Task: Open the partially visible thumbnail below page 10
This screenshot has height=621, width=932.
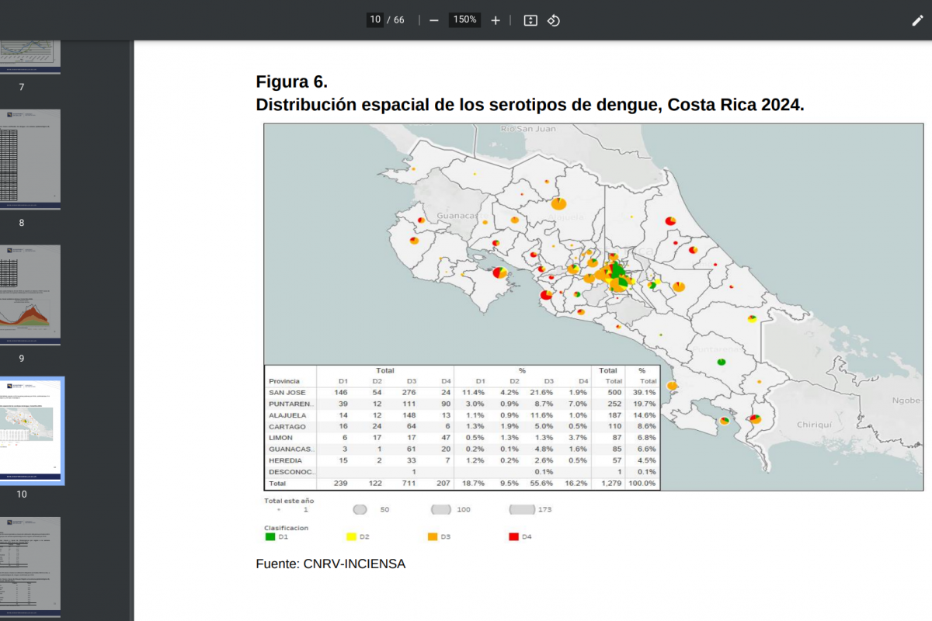Action: 30,567
